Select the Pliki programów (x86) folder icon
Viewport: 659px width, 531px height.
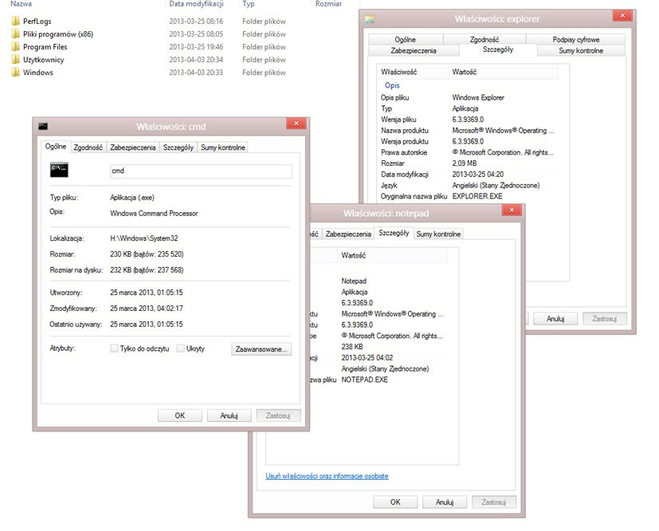click(16, 34)
